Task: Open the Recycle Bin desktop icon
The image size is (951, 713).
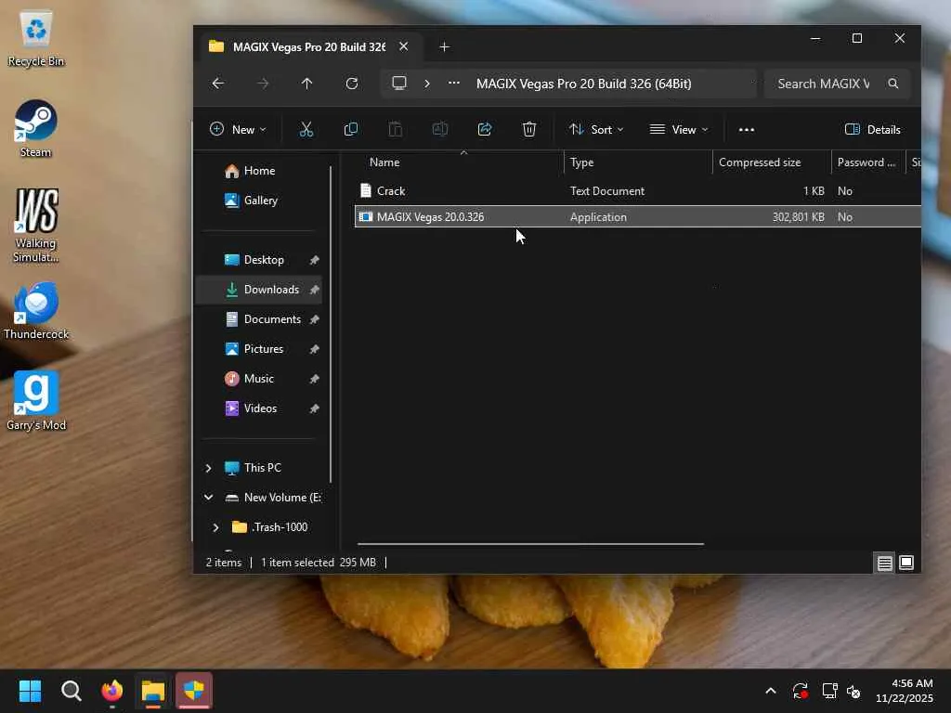Action: (36, 39)
